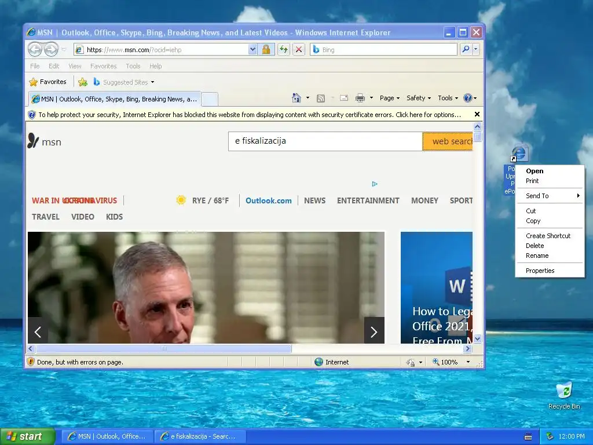Click the Refresh page icon
The height and width of the screenshot is (445, 593).
(x=284, y=50)
